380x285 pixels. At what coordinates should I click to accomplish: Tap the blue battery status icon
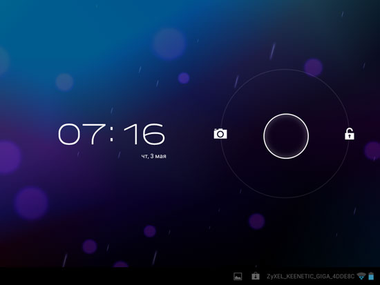pos(371,276)
